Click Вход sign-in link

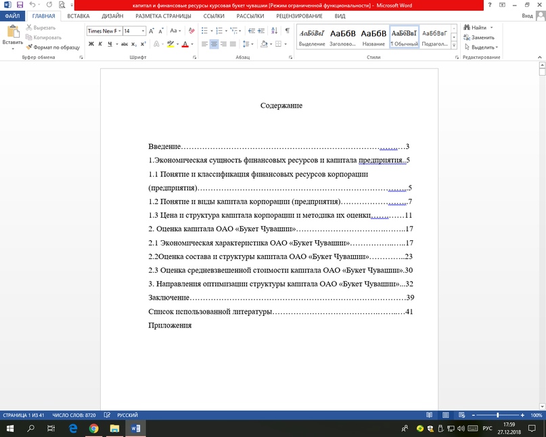click(527, 16)
